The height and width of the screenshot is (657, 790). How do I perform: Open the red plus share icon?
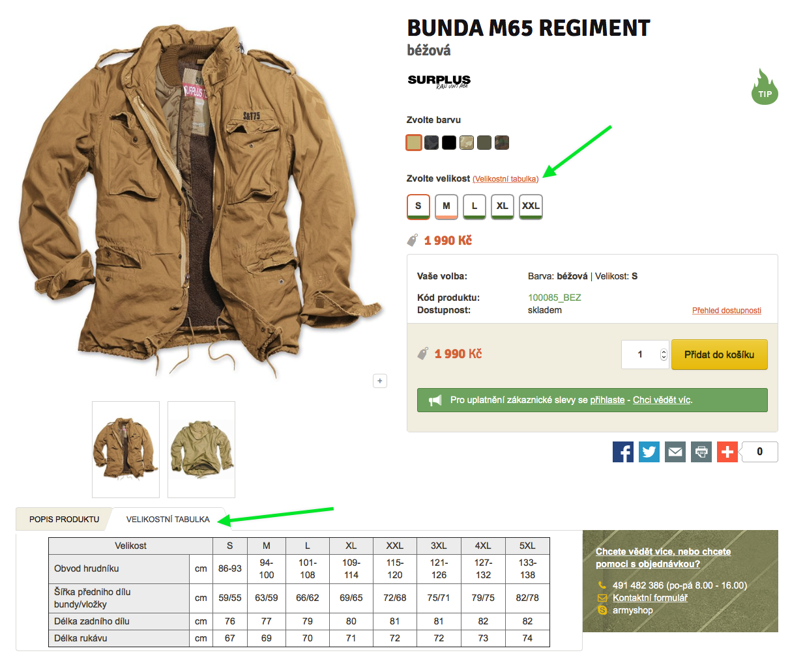(x=727, y=451)
